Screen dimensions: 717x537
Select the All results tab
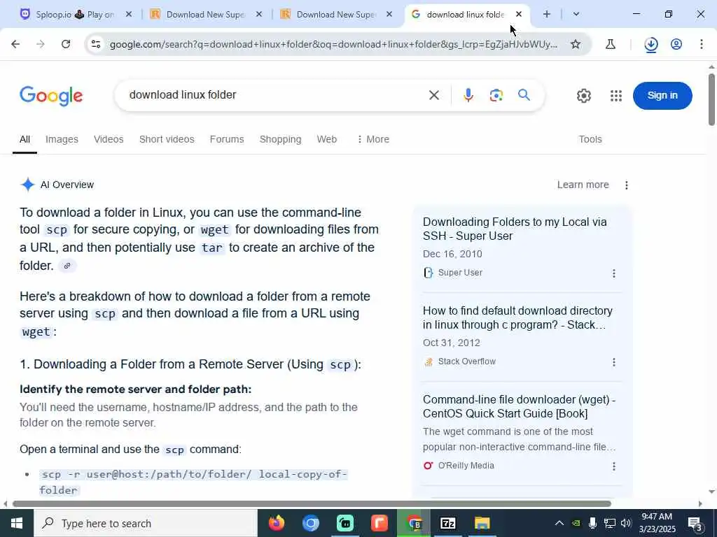point(25,139)
